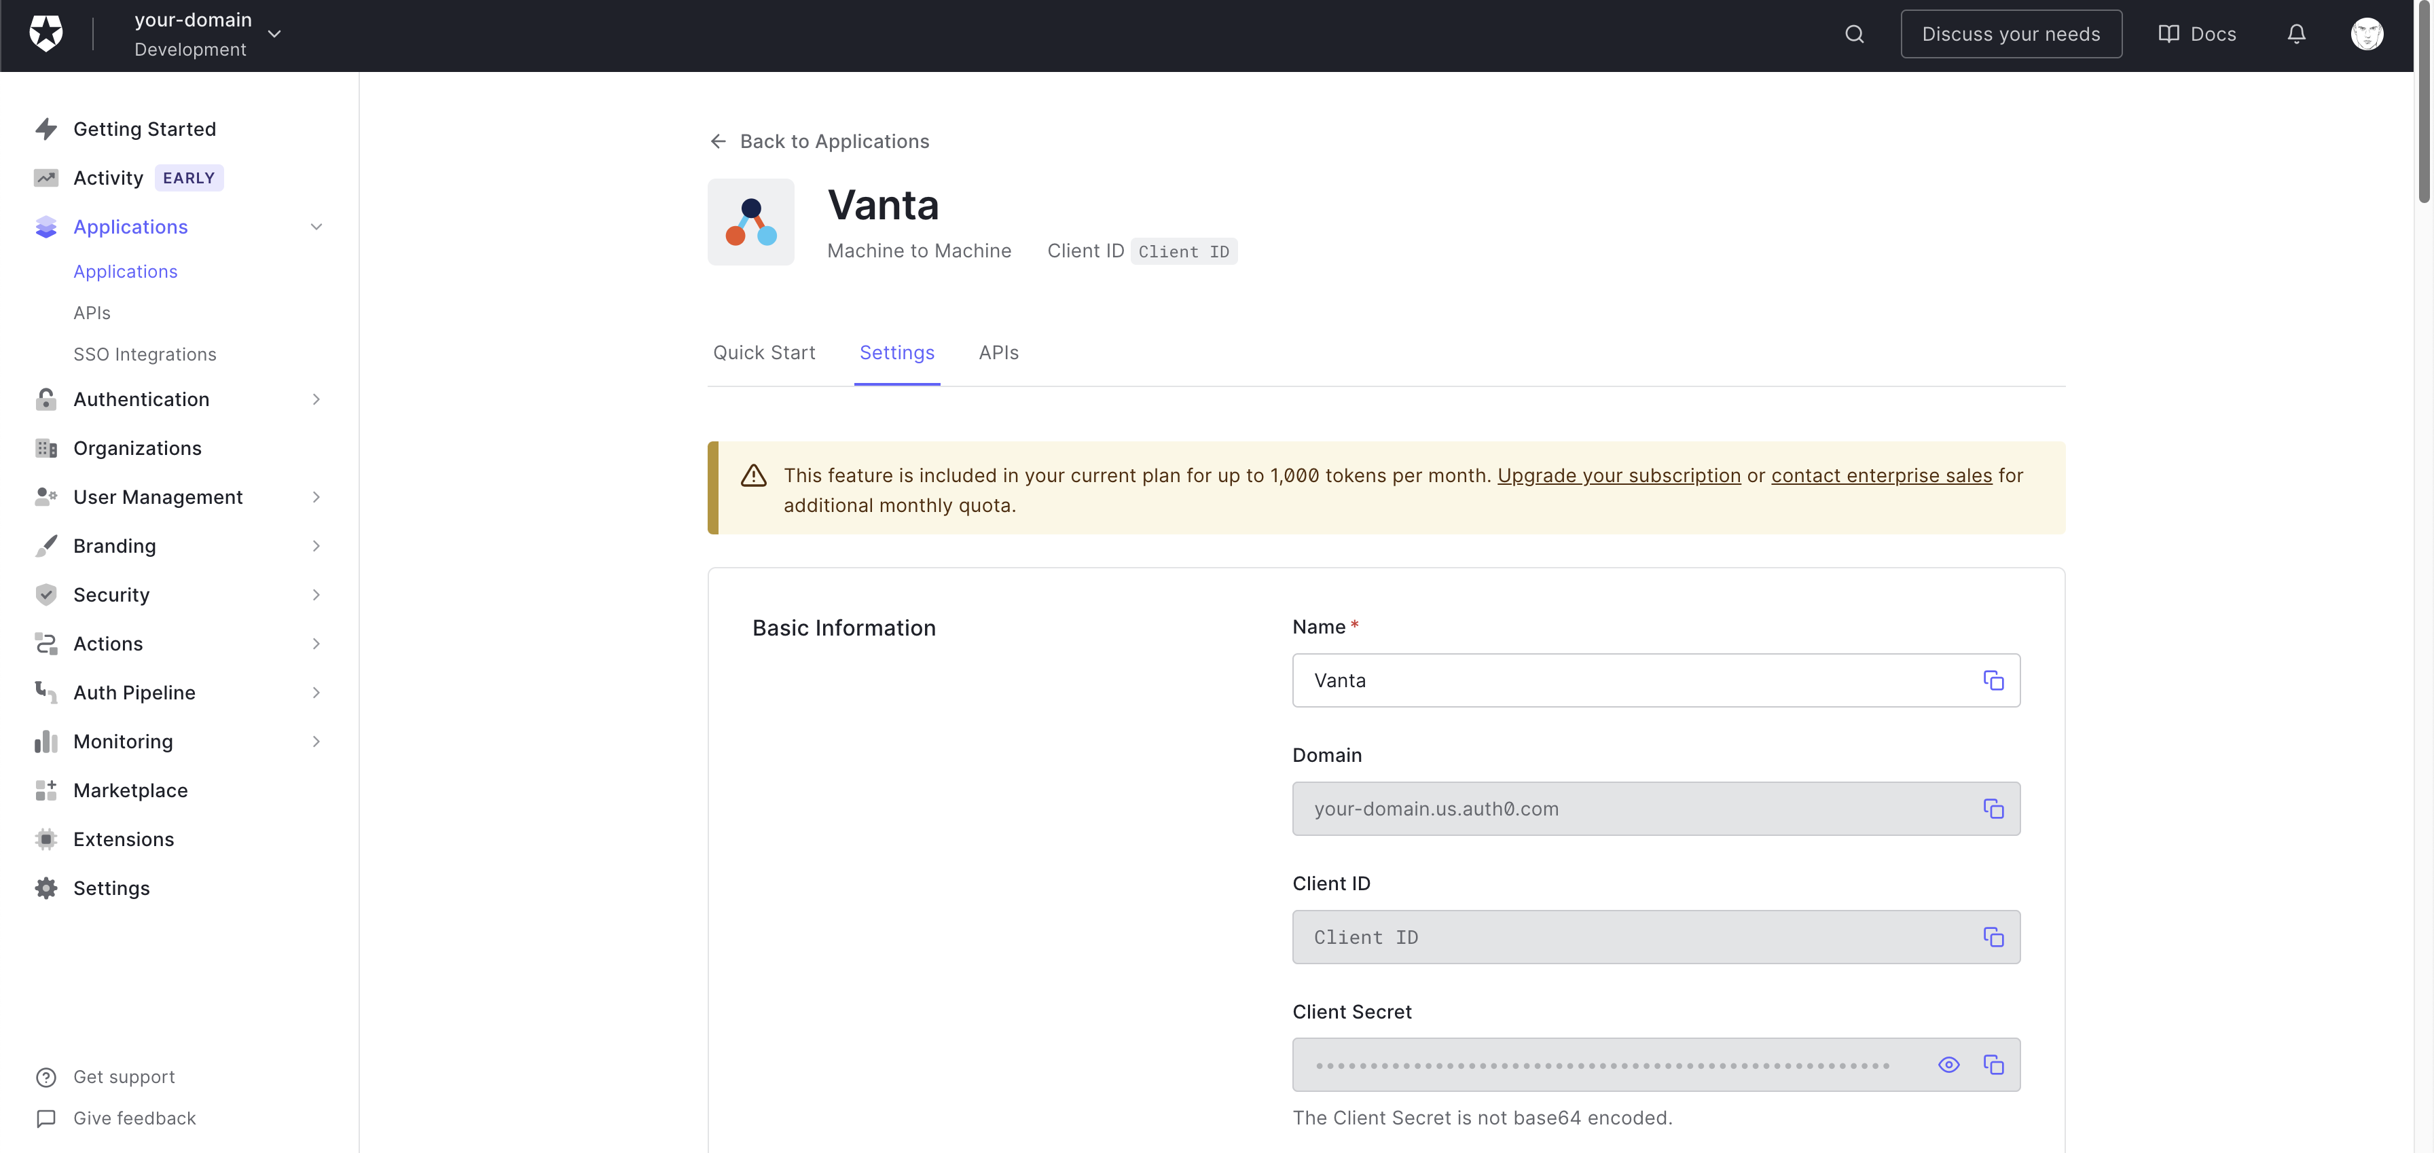
Task: Open APIs in the sidebar submenu
Action: tap(92, 313)
